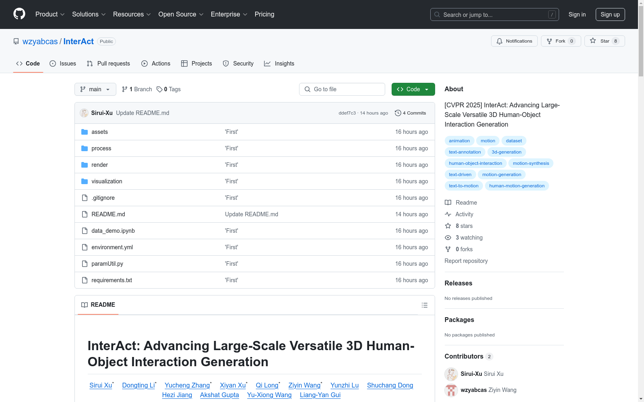Click the Report repository link
The image size is (644, 402).
[x=466, y=261]
